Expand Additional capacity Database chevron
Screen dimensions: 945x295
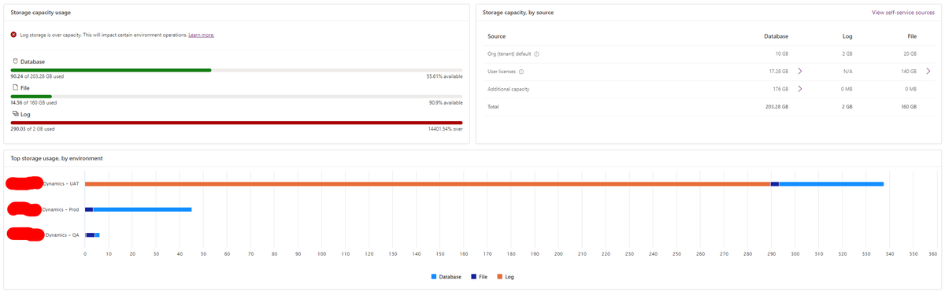tap(800, 89)
